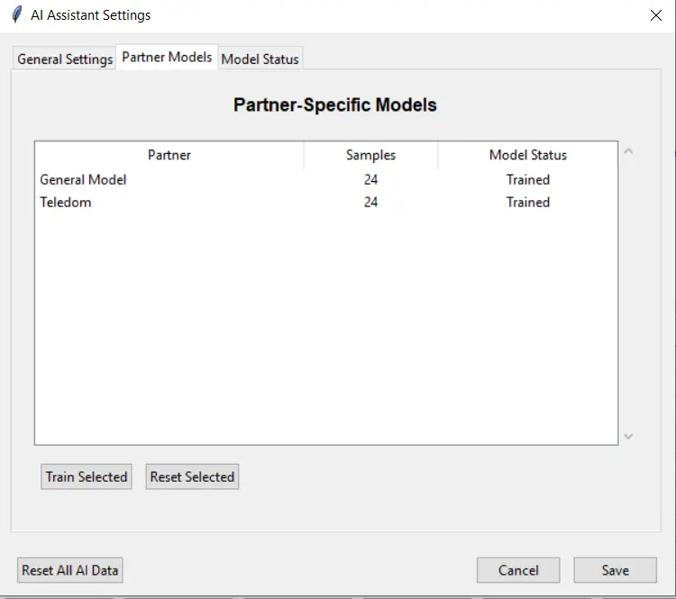676x599 pixels.
Task: Click the scrollbar up arrow
Action: pos(628,150)
